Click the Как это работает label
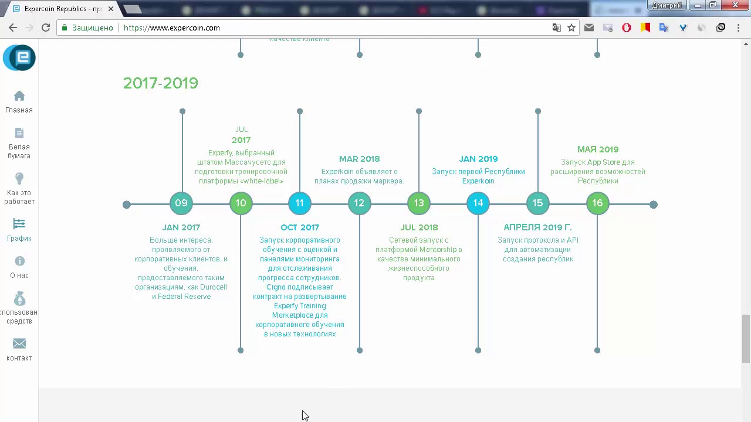 coord(19,197)
